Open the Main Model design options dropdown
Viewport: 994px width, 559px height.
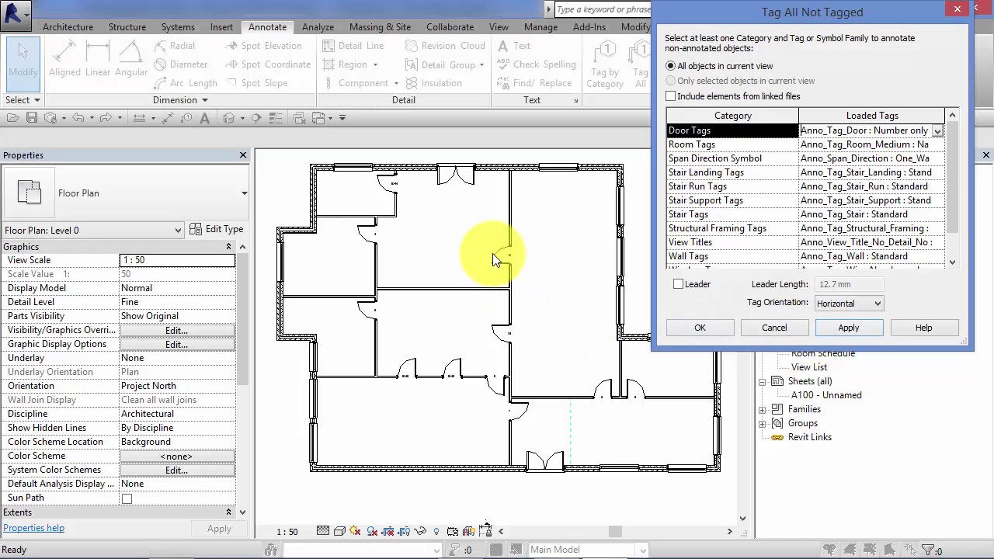[x=642, y=550]
